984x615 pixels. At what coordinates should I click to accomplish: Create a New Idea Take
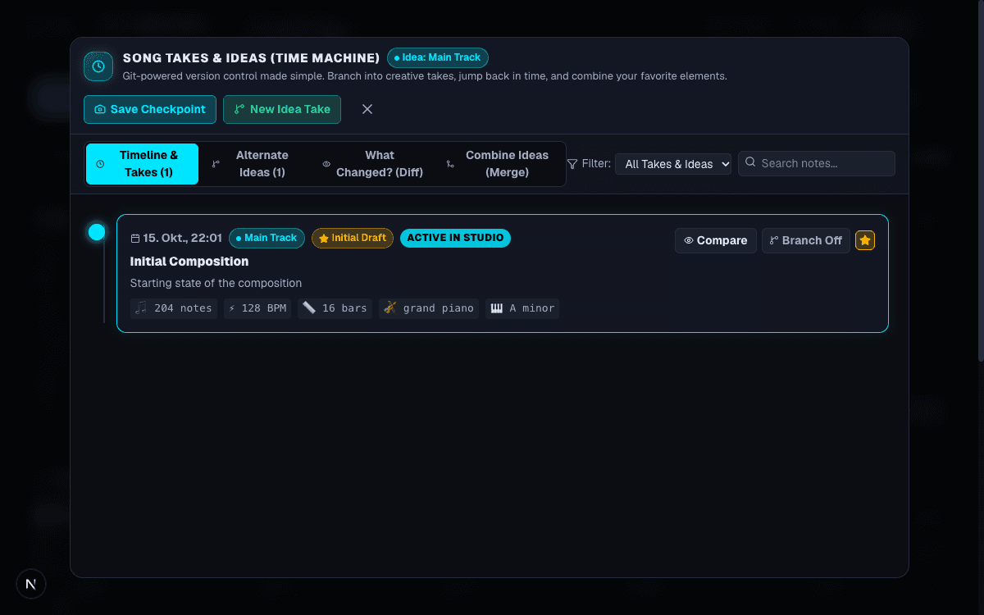coord(282,109)
